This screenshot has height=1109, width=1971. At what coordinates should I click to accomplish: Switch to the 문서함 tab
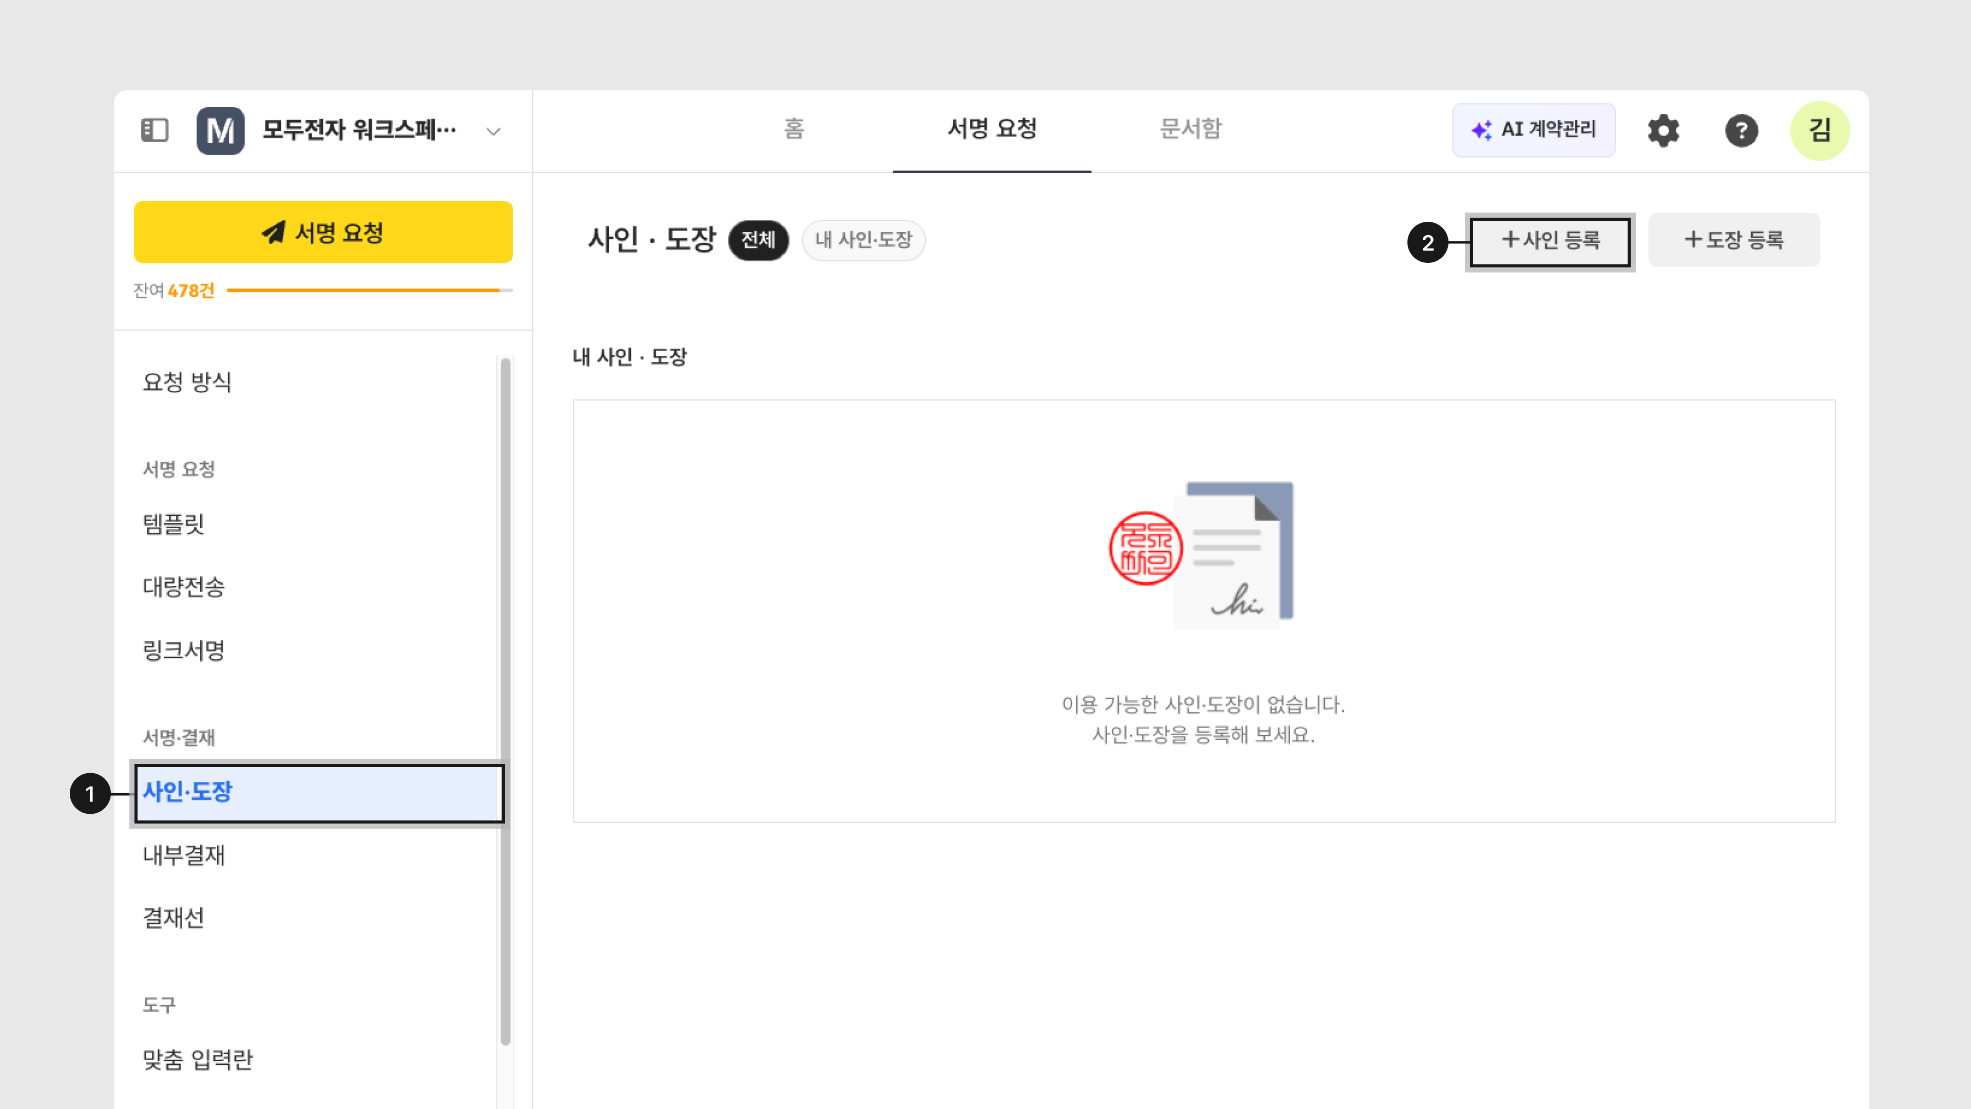(x=1191, y=128)
